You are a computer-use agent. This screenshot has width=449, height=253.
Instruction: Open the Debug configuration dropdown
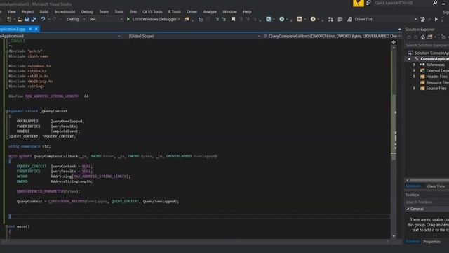(76, 19)
